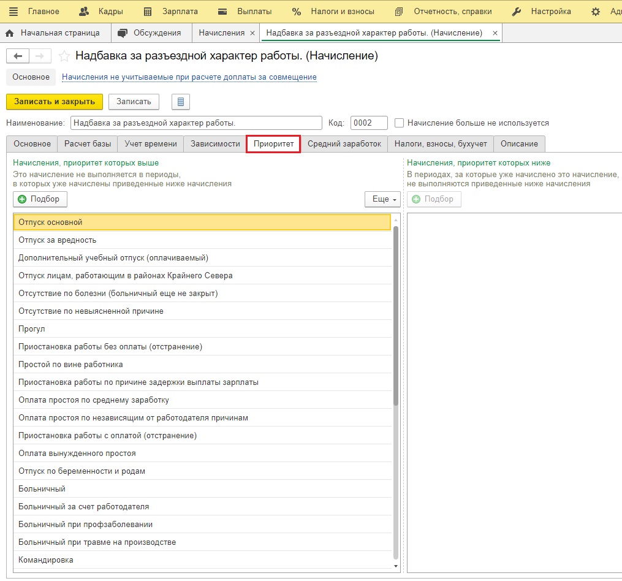Click the Код input field
Image resolution: width=622 pixels, height=581 pixels.
pos(369,123)
